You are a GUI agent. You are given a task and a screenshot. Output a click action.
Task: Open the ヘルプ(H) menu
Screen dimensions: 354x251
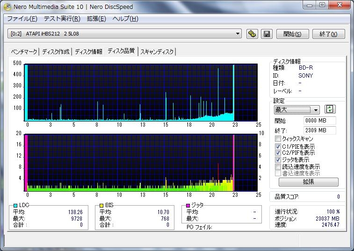tap(125, 19)
